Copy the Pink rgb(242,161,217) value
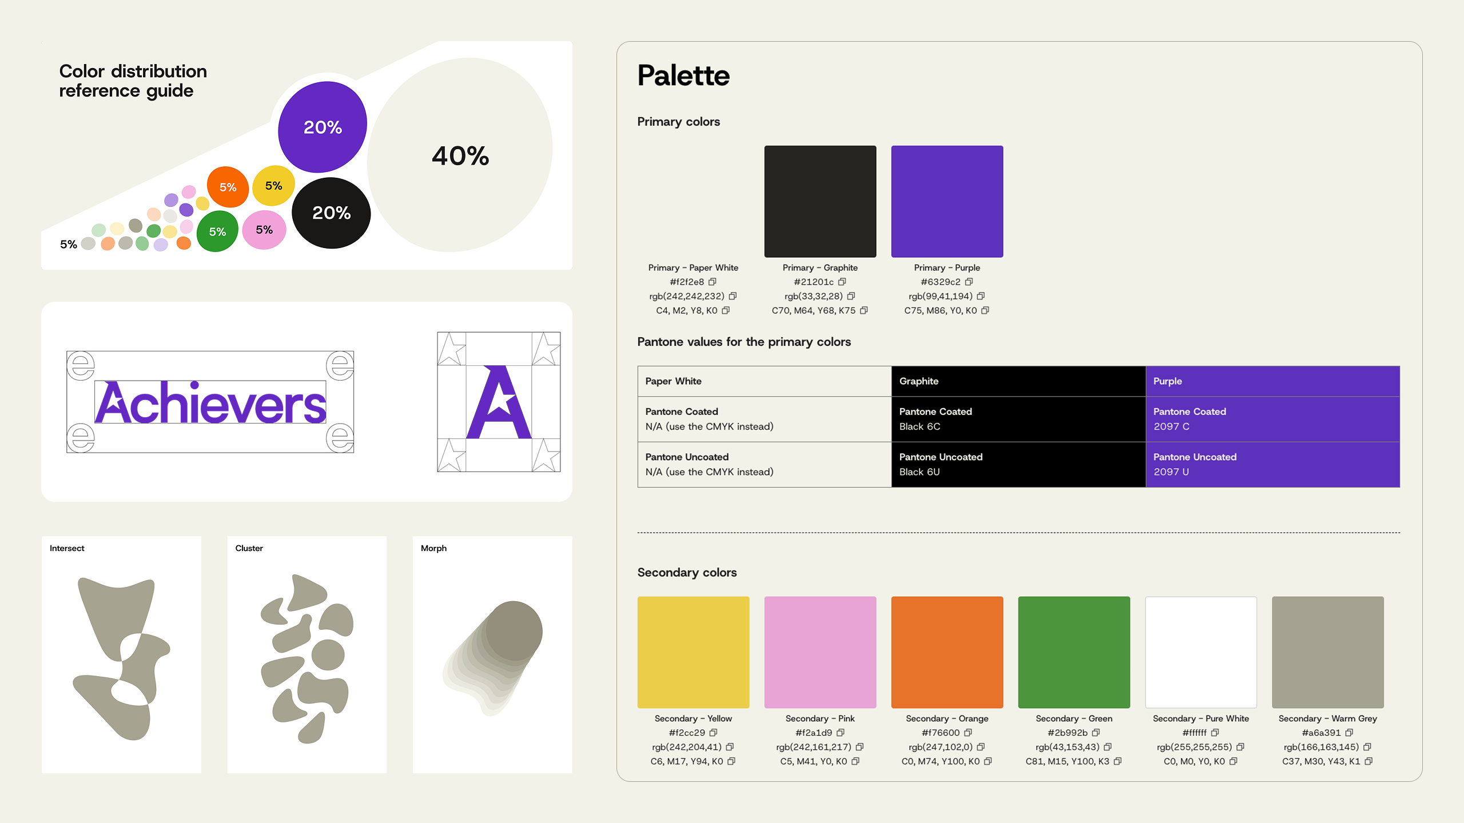The image size is (1464, 823). (x=860, y=747)
